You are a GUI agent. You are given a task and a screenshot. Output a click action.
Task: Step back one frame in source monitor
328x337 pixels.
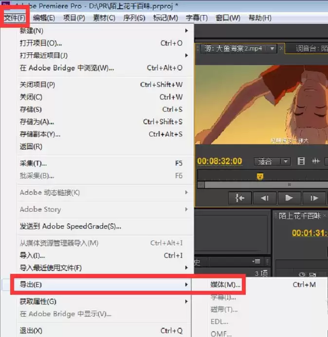tap(265, 198)
